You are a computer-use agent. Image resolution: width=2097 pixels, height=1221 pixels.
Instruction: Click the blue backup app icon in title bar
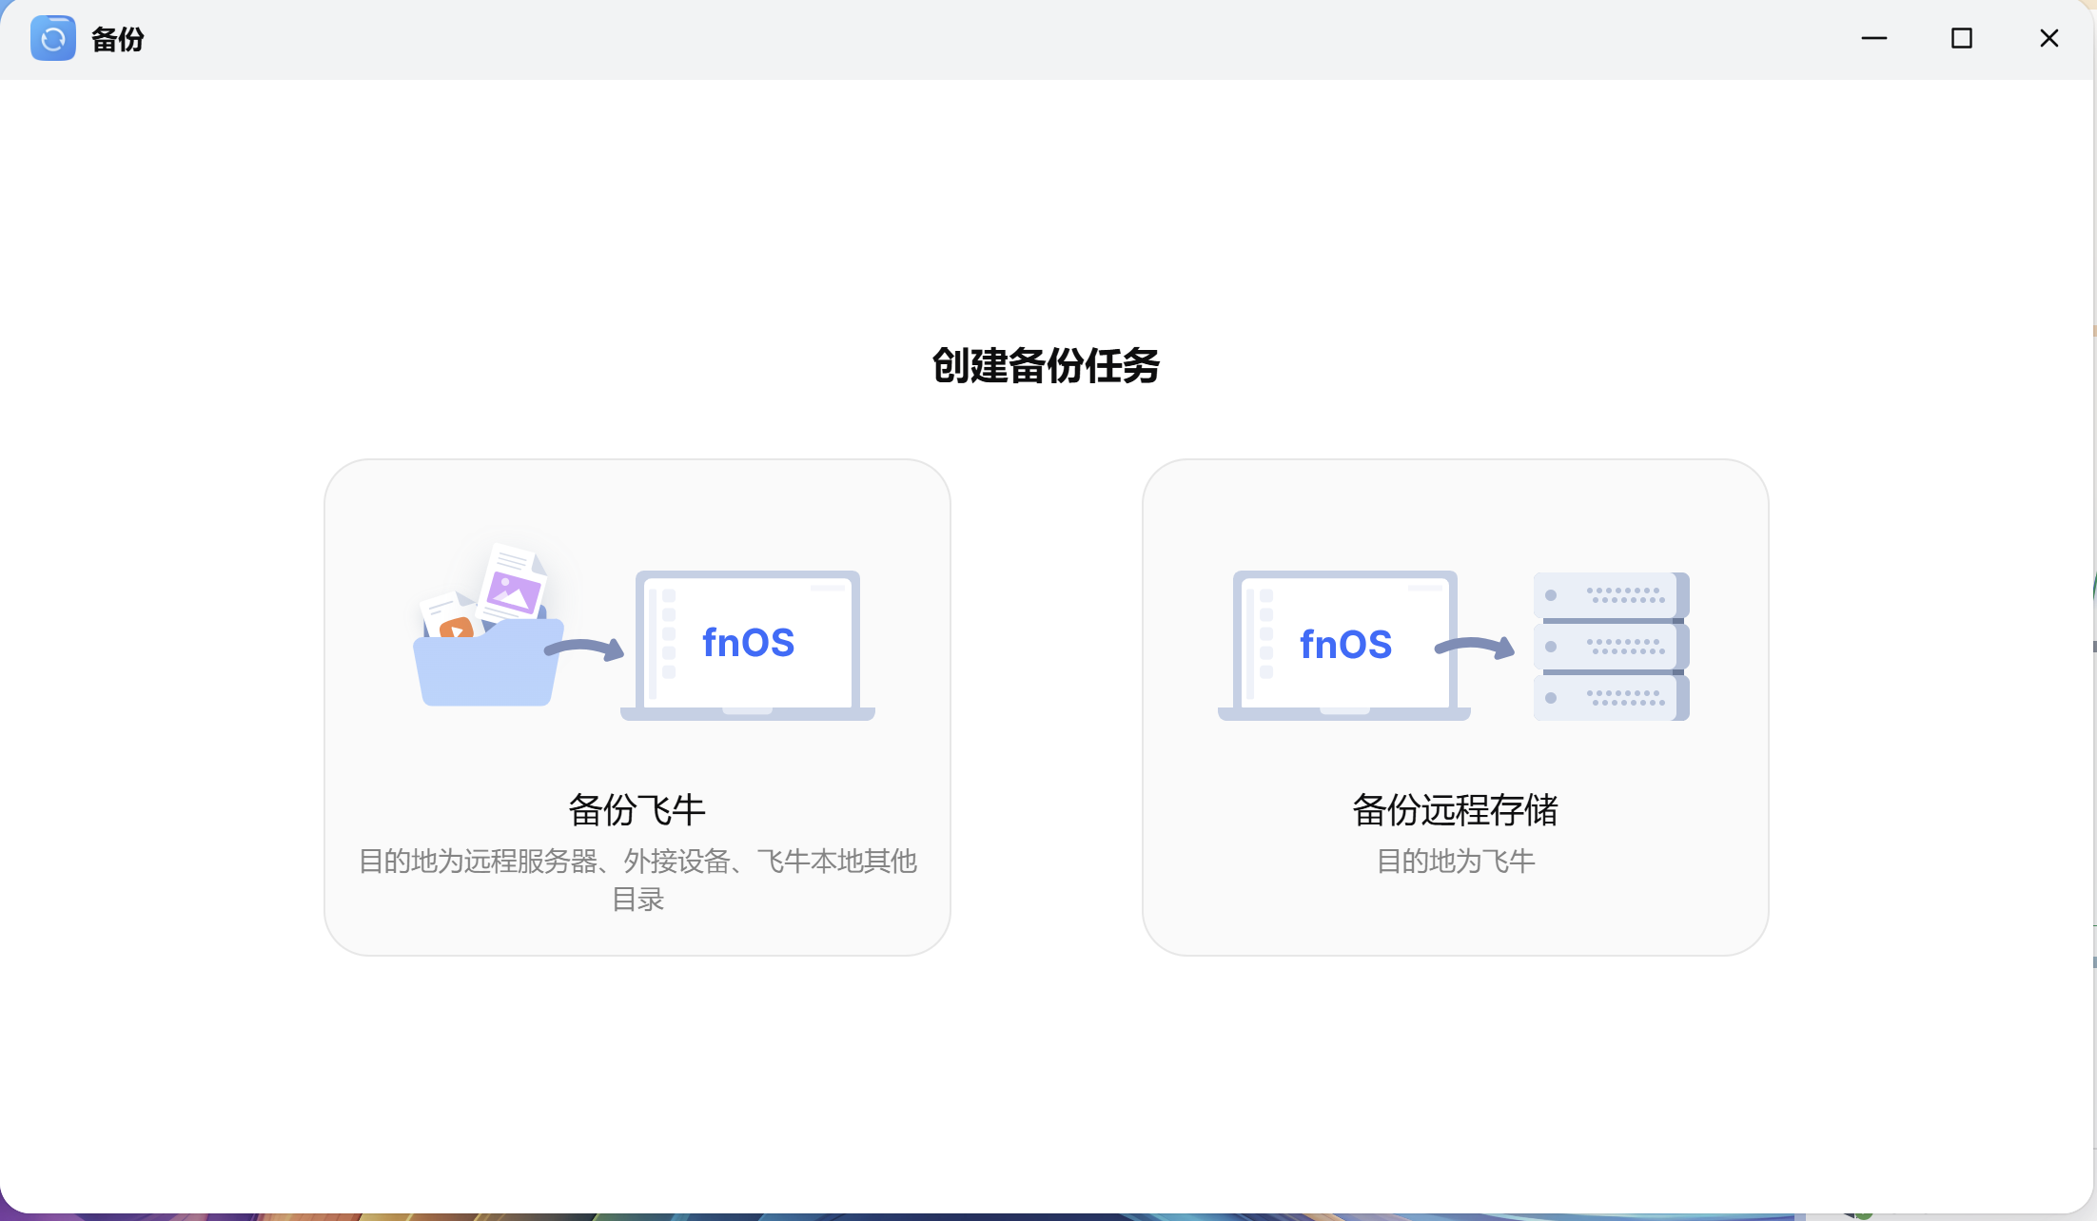(x=52, y=38)
